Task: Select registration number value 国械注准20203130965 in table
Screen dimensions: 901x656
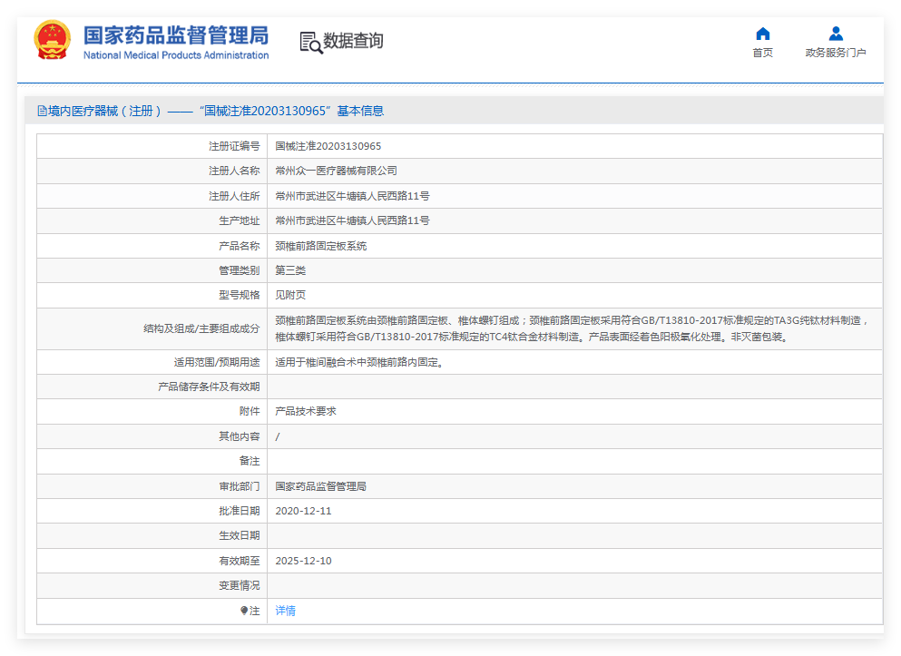Action: [x=328, y=146]
